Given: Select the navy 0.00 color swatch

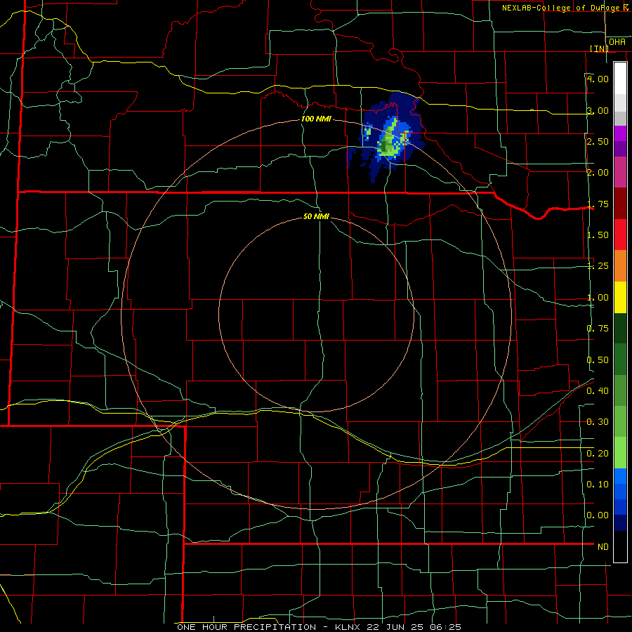Looking at the screenshot, I should (620, 523).
